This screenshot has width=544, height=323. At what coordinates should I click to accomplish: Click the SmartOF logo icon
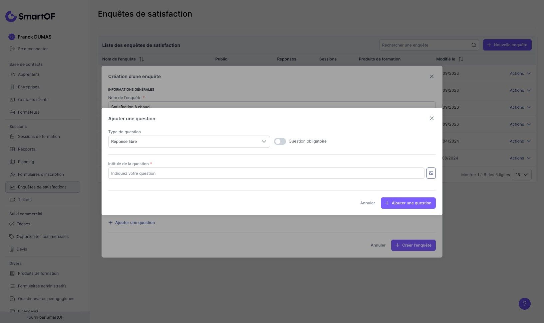tap(11, 16)
